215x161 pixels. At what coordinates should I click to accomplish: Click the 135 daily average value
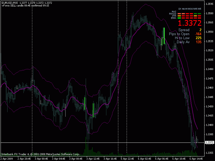pos(199,42)
